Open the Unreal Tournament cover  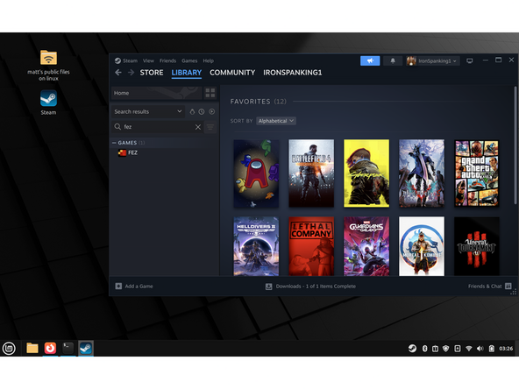tap(477, 246)
